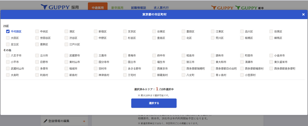Select the 江戸川区 checkbox

click(x=66, y=44)
